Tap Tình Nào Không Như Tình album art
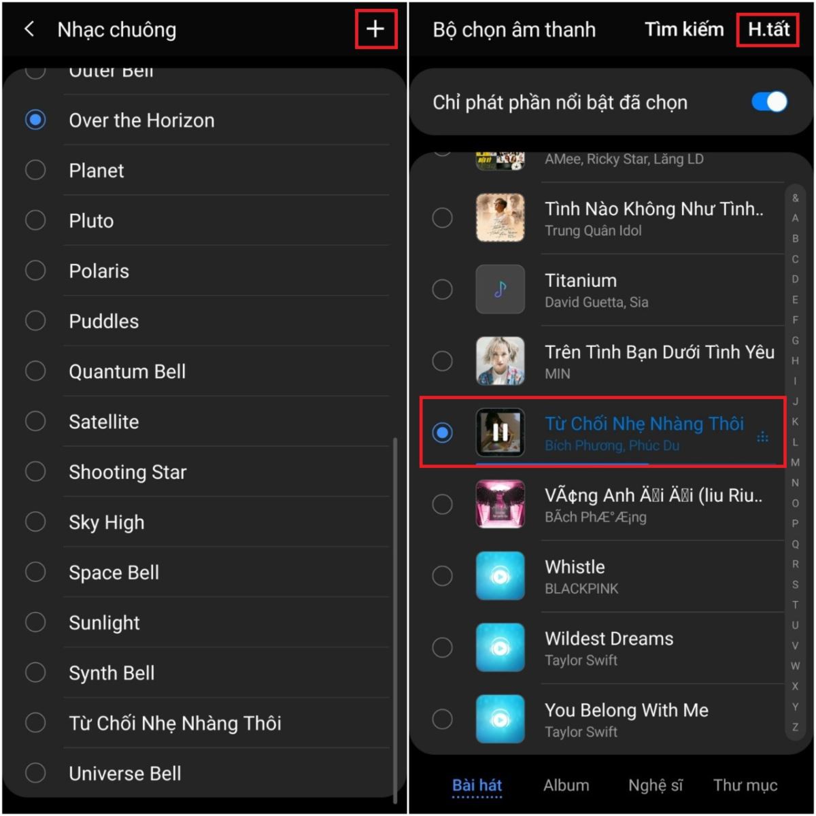The image size is (816, 816). coord(500,218)
